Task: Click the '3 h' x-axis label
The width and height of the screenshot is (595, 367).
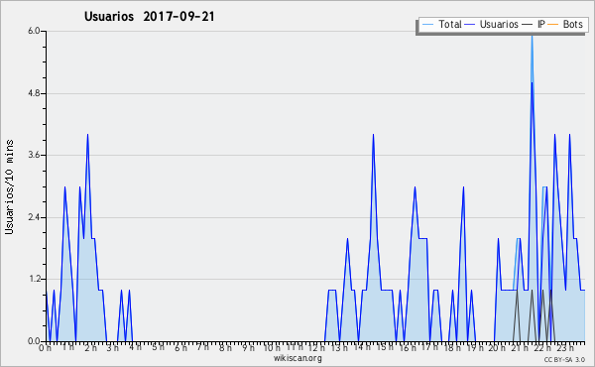Action: [x=113, y=348]
